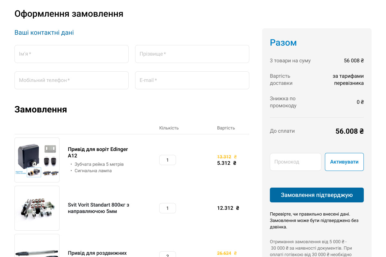Viewport: 386px width, 257px height.
Task: Click the Зубчата рейка 5 метрів option
Action: pyautogui.click(x=99, y=164)
